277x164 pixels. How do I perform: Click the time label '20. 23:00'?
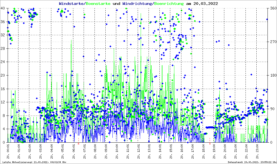[257, 151]
